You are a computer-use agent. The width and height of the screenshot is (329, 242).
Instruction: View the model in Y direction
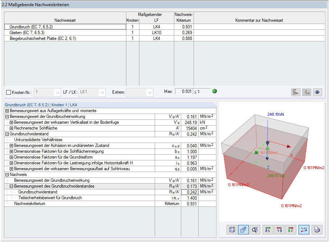tap(279, 230)
